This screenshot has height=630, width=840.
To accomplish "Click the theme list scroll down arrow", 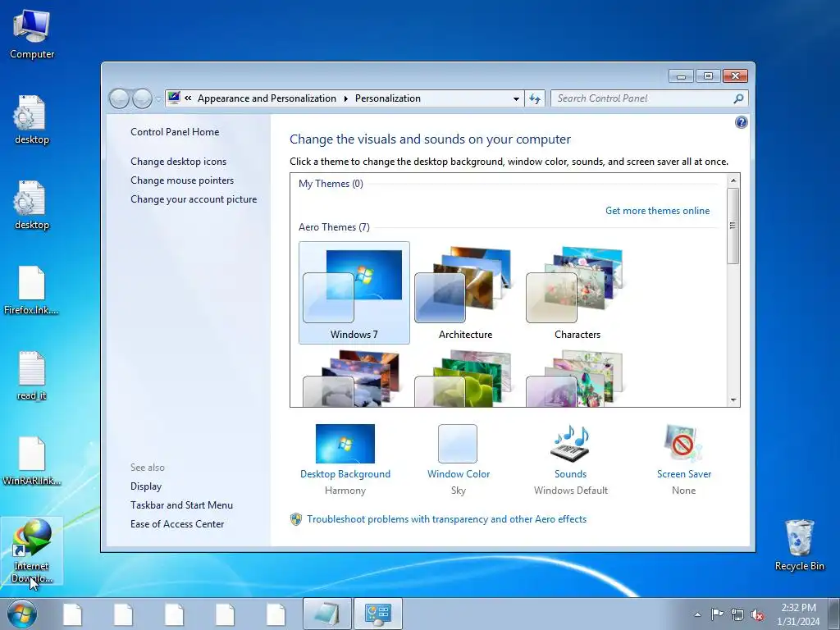I will tap(733, 400).
